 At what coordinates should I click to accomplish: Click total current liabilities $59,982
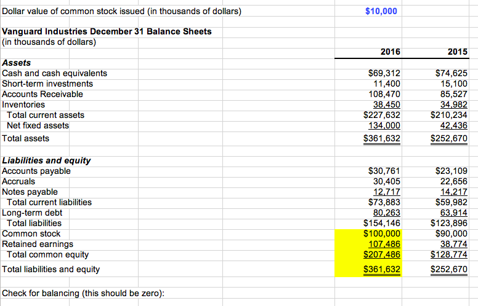pyautogui.click(x=451, y=202)
